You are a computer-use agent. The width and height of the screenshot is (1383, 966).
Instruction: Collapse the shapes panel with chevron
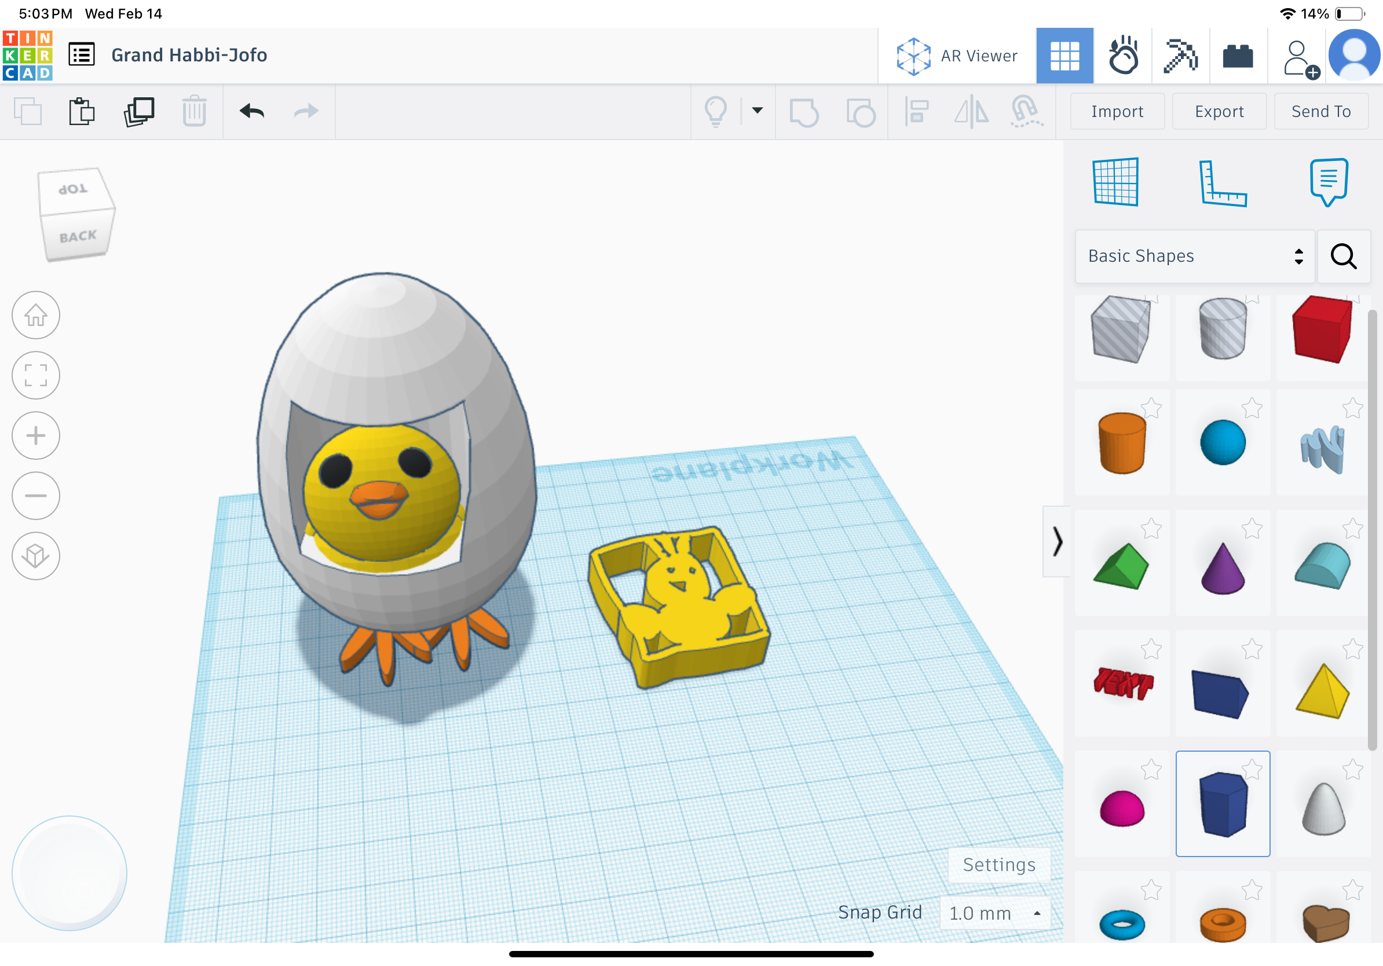coord(1057,541)
